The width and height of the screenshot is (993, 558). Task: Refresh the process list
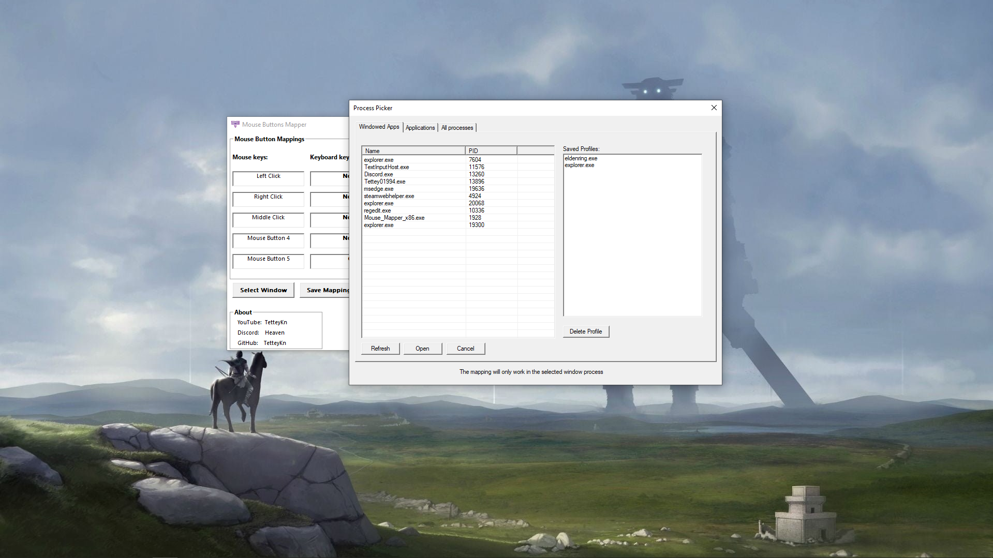point(380,348)
